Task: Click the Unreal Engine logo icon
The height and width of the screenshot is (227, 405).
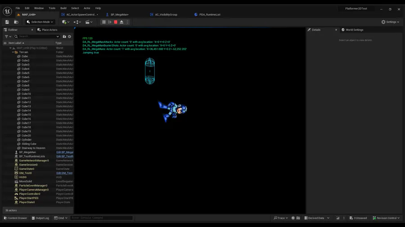Action: point(7,11)
